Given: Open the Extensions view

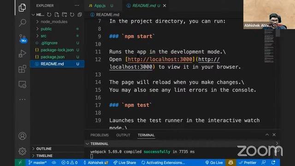Looking at the screenshot, I should tap(22, 69).
